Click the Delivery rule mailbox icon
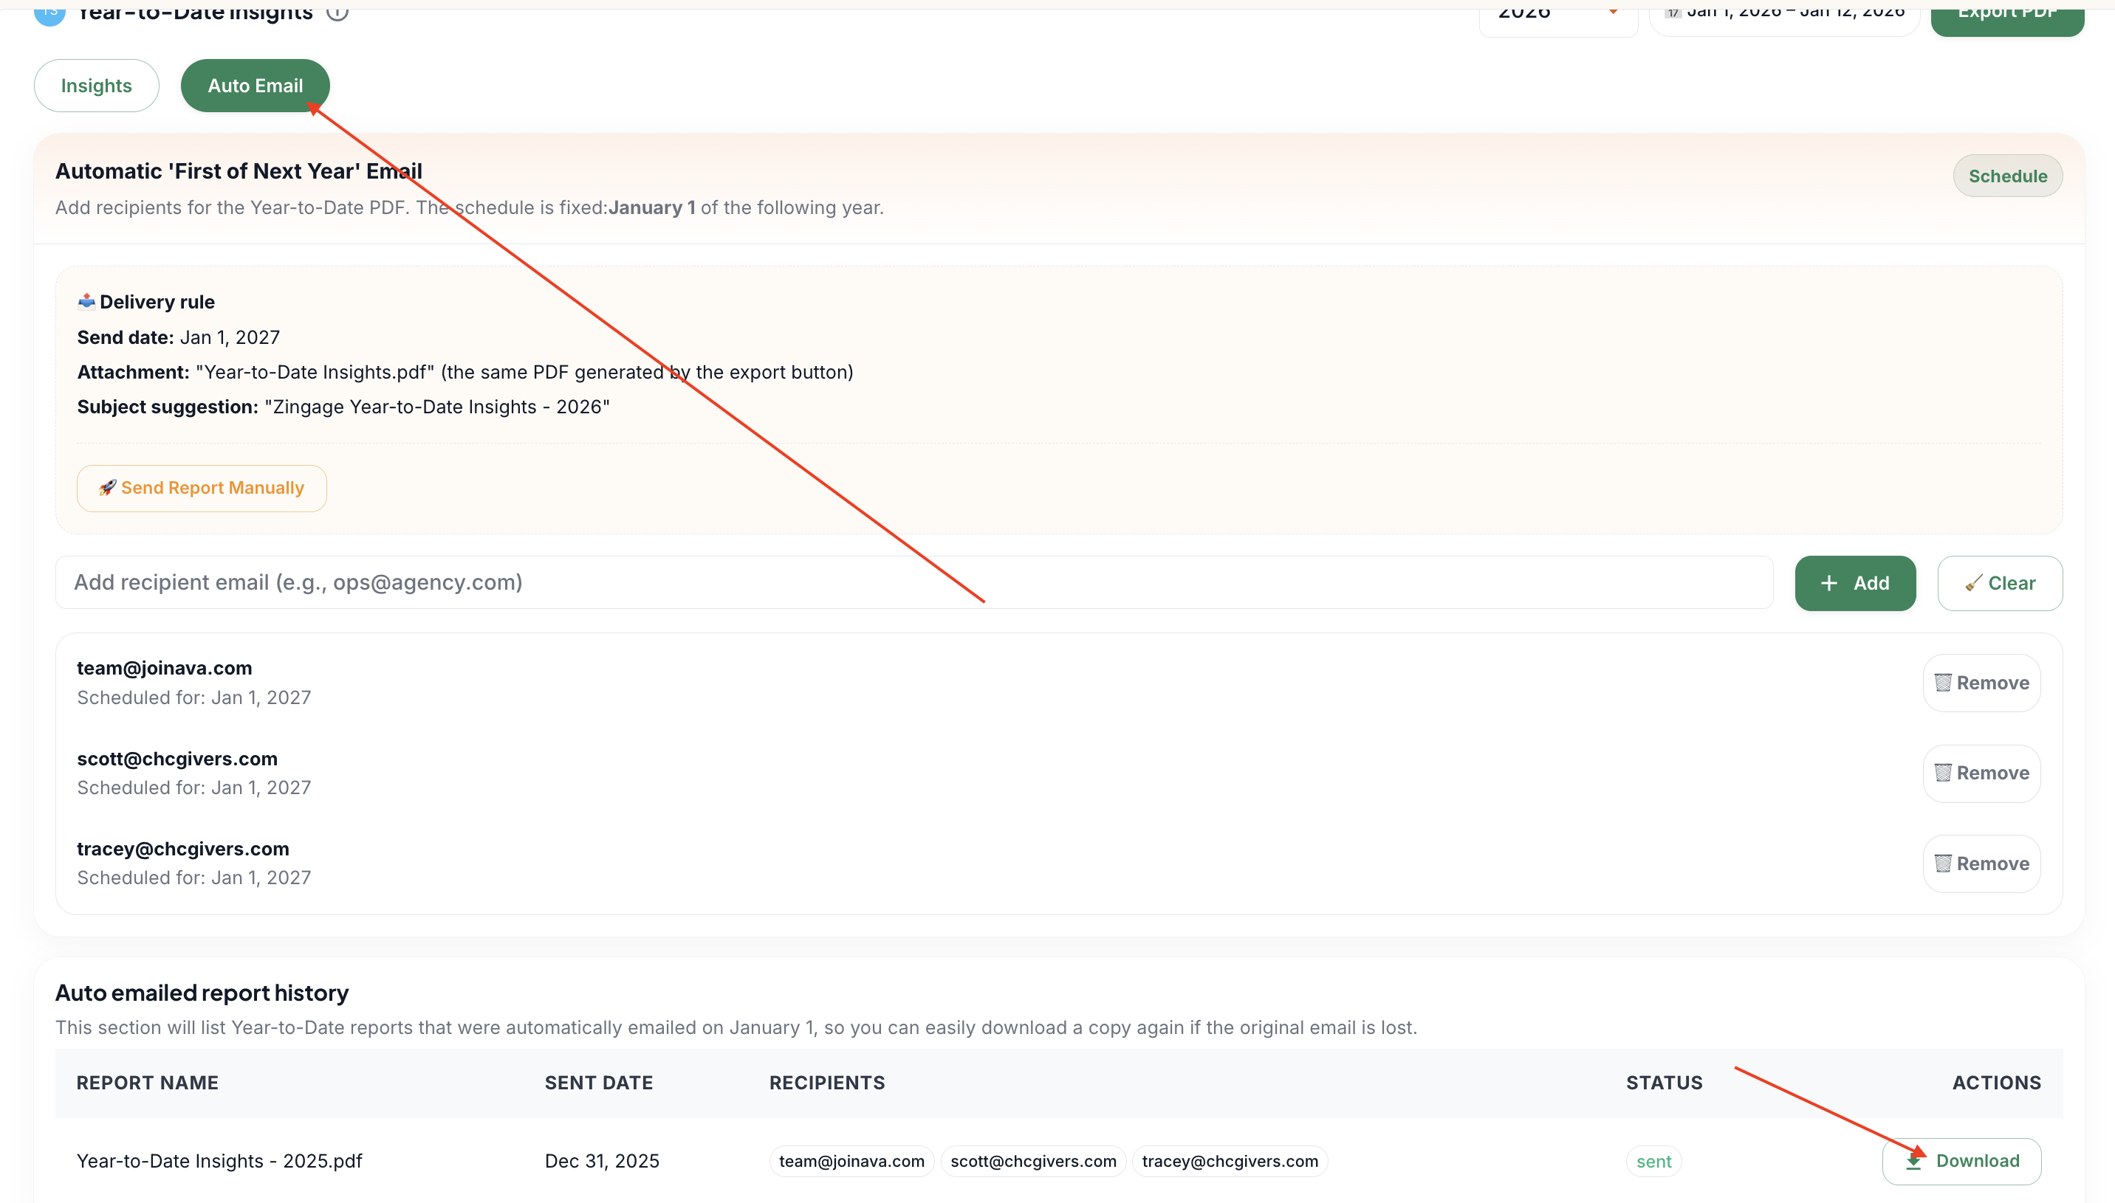 pyautogui.click(x=86, y=302)
